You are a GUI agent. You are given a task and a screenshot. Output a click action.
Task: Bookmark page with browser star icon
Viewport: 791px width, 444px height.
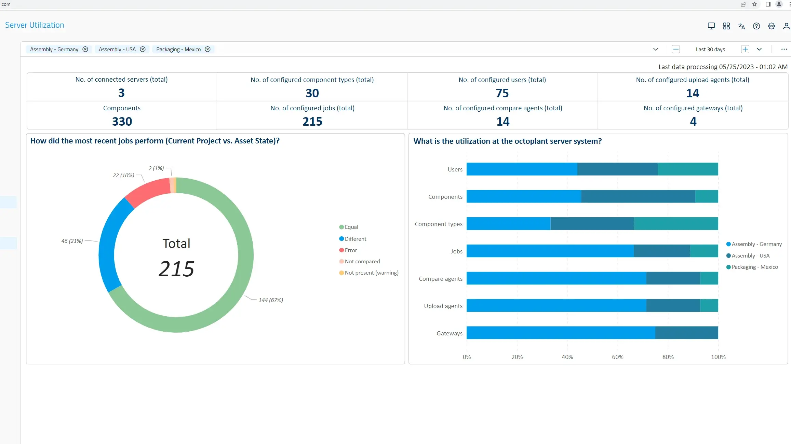(x=754, y=4)
